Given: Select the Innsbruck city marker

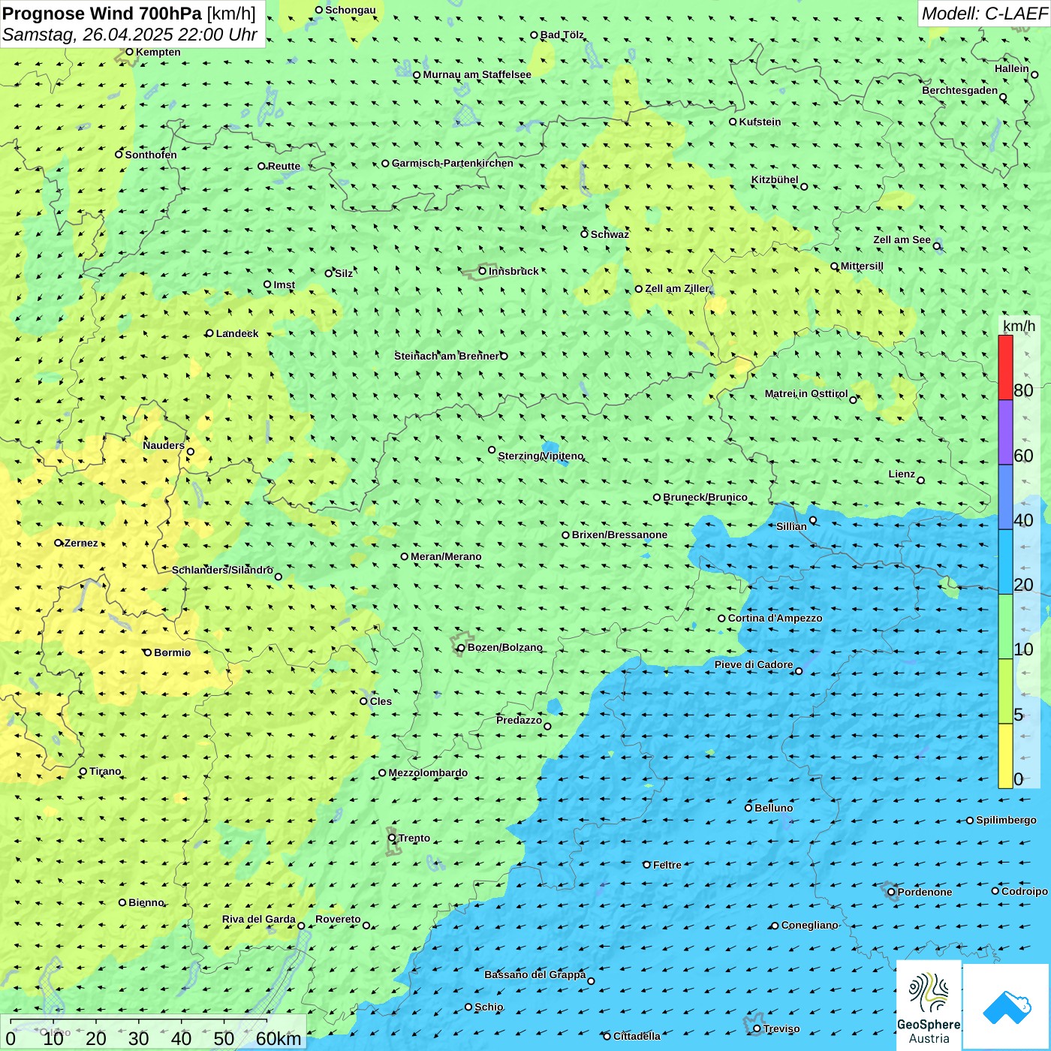Looking at the screenshot, I should (x=483, y=271).
